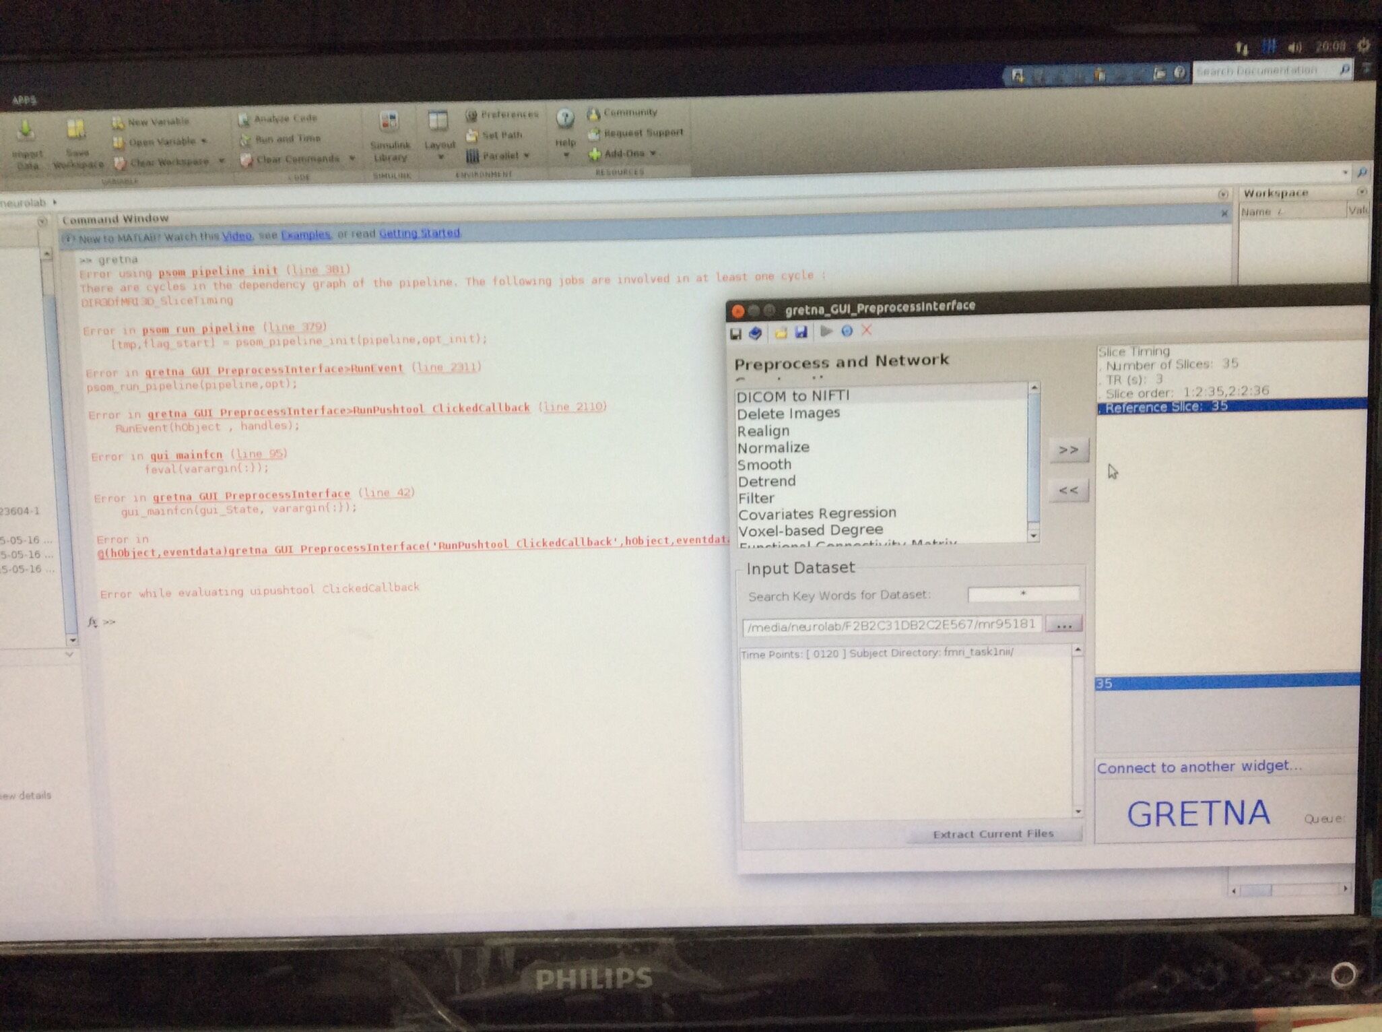Image resolution: width=1382 pixels, height=1032 pixels.
Task: Click the ... browse directory button
Action: tap(1064, 624)
